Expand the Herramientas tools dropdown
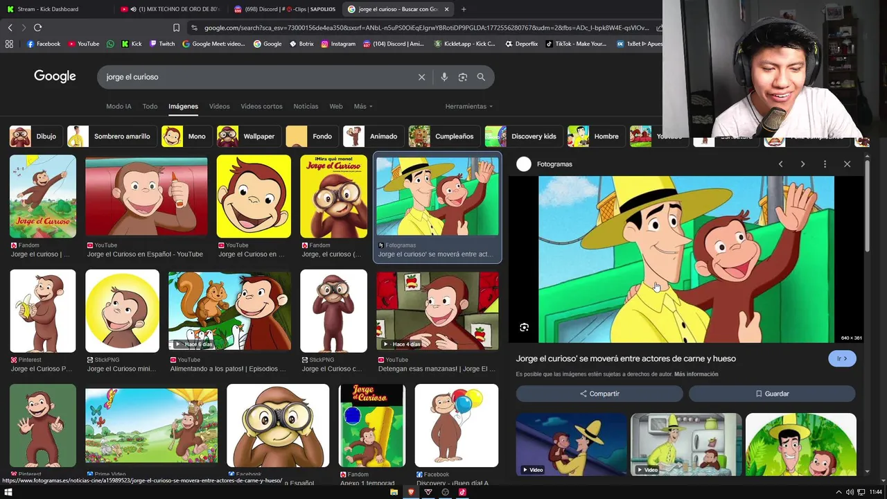This screenshot has width=887, height=499. tap(469, 106)
